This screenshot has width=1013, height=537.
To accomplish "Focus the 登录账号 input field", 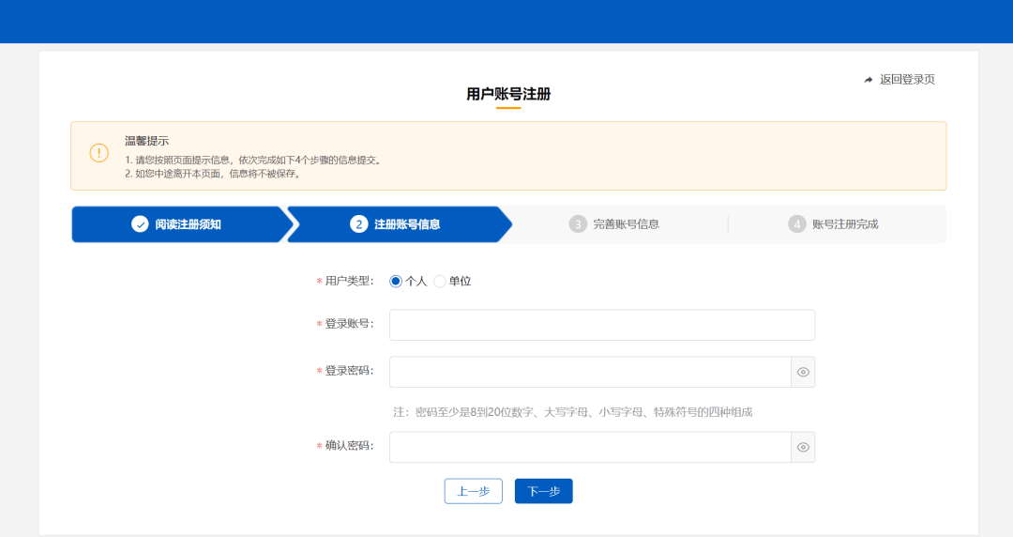I will click(x=602, y=325).
